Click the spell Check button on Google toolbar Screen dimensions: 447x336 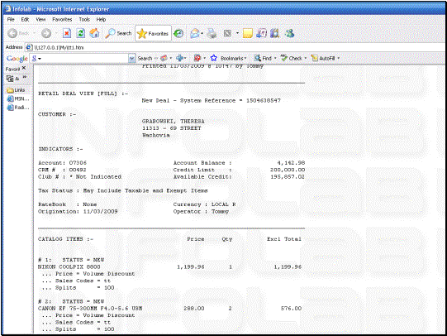click(x=292, y=58)
